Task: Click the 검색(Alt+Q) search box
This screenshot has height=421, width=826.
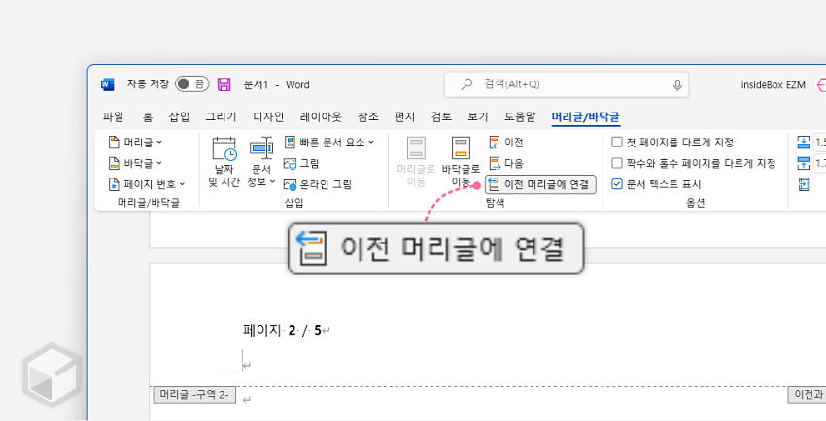Action: click(x=567, y=84)
